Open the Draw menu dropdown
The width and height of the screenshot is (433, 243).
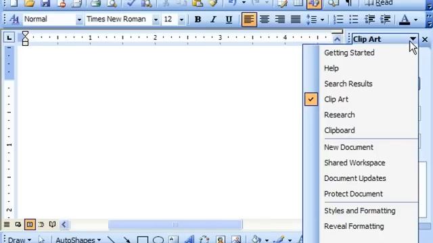pyautogui.click(x=19, y=240)
